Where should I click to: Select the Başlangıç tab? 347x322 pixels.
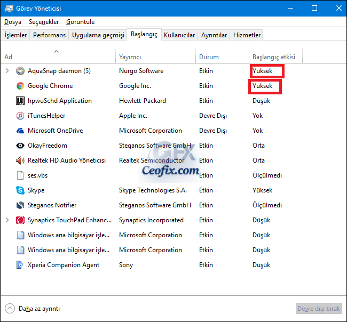click(144, 34)
